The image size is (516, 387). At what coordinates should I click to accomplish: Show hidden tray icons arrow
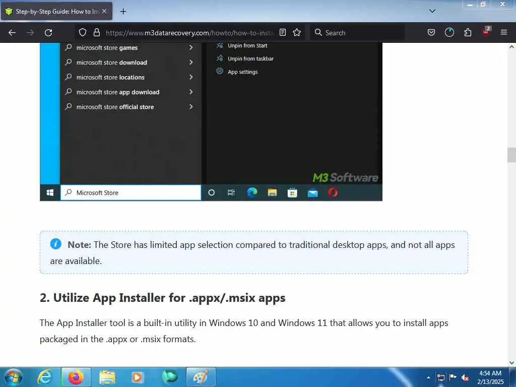coord(428,377)
